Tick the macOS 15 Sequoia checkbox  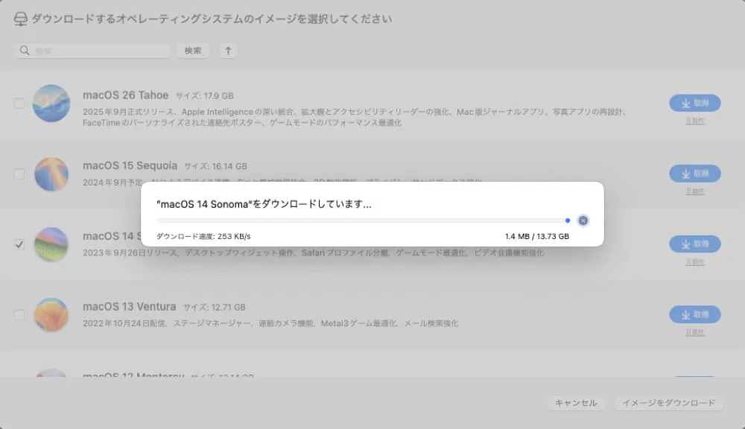[x=19, y=174]
